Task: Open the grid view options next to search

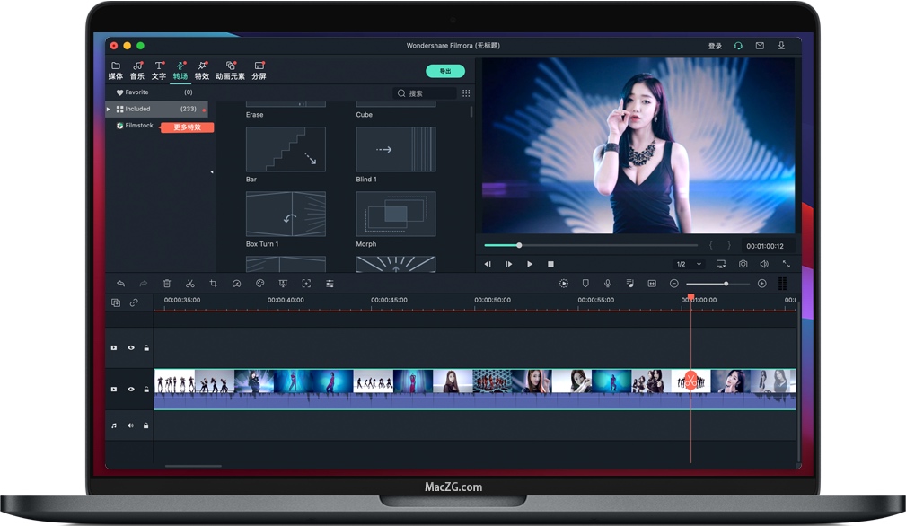Action: point(466,93)
